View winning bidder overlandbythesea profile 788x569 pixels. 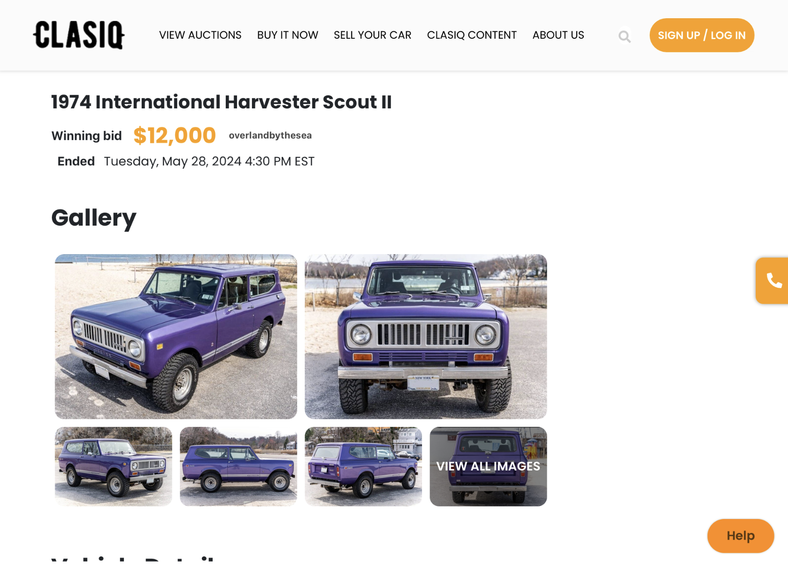(270, 135)
